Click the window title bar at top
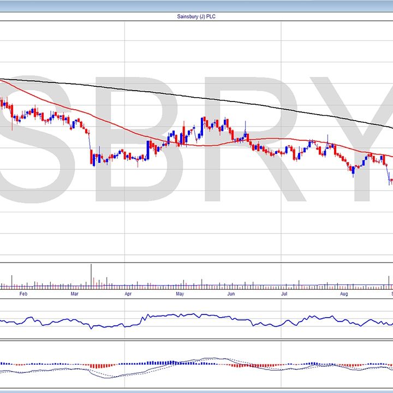This screenshot has height=393, width=393. (x=196, y=5)
